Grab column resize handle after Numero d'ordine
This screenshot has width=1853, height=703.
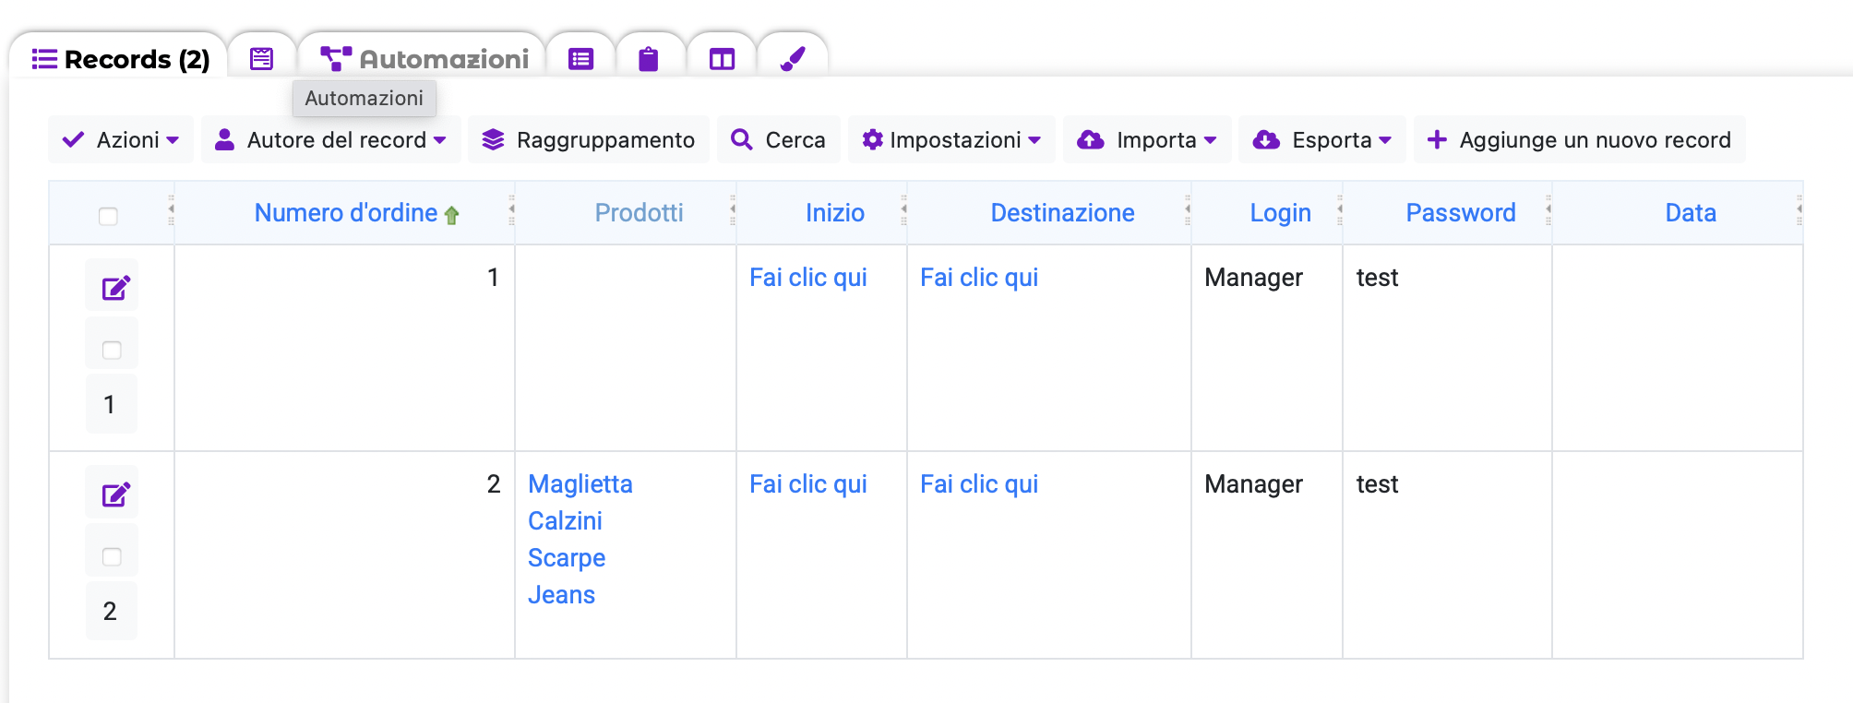click(511, 211)
